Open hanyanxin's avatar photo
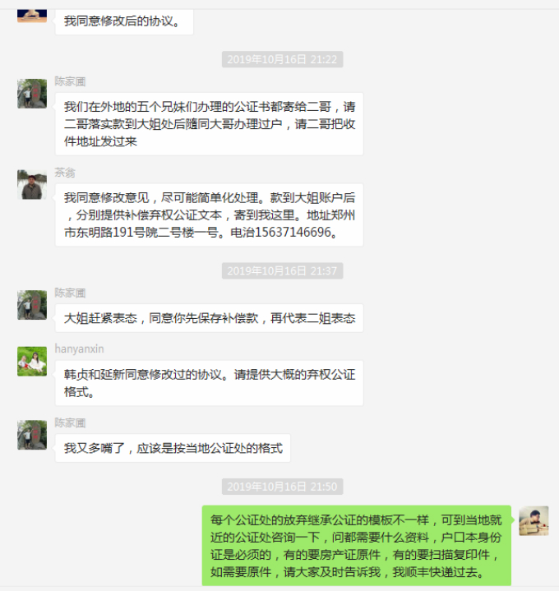The width and height of the screenshot is (559, 591). click(x=32, y=362)
